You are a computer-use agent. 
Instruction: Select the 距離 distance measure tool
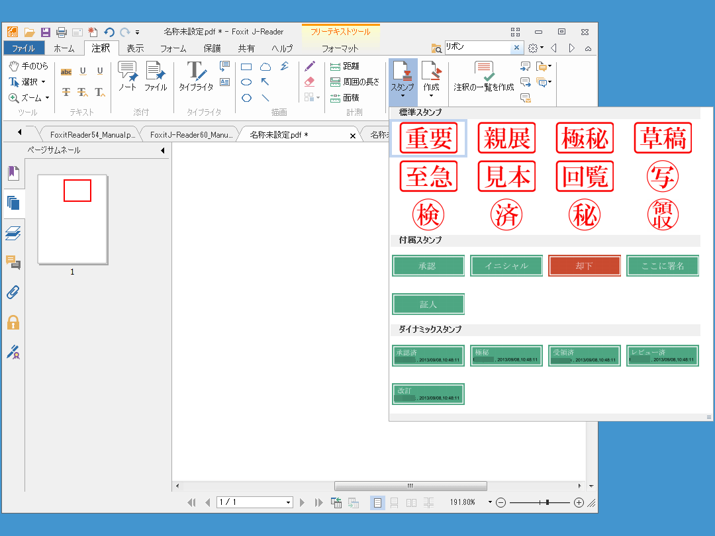tap(345, 67)
